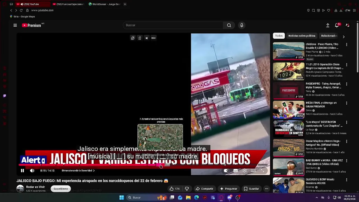Viewport: 359px width, 202px height.
Task: Open options for BAD BUNNY x MORA video
Action: pos(347,161)
